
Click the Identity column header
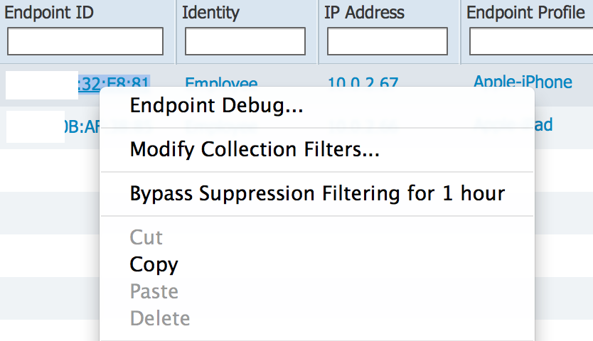[x=210, y=13]
